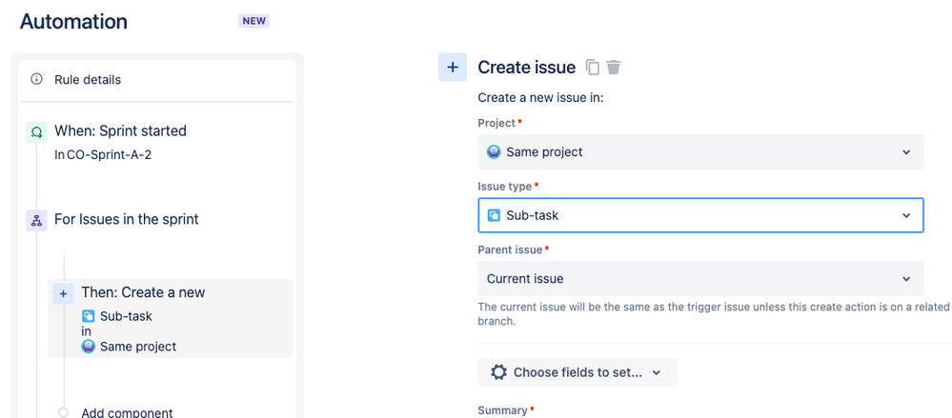Click the NEW badge next to Automation
952x418 pixels.
click(x=253, y=21)
